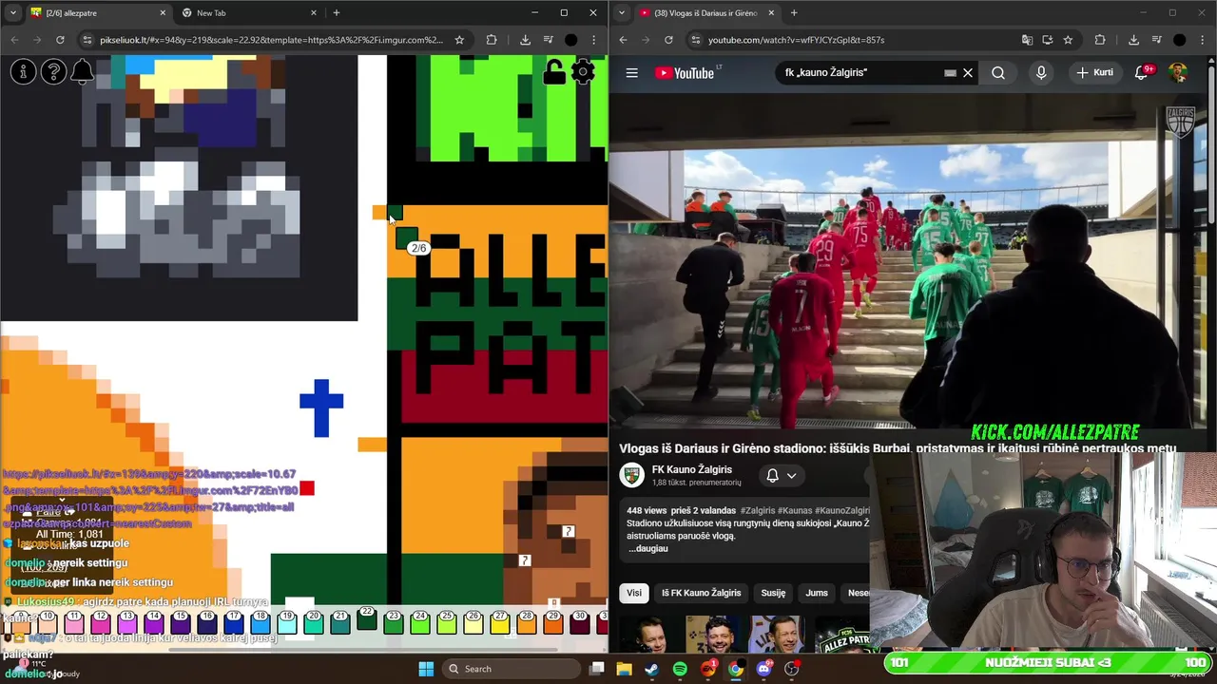Click the Windows taskbar Search box
The image size is (1217, 684).
tap(510, 669)
